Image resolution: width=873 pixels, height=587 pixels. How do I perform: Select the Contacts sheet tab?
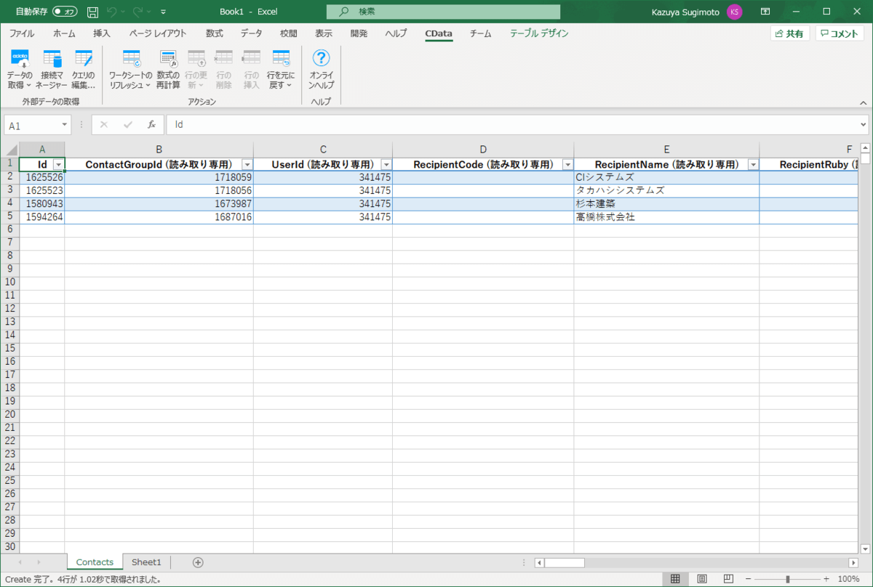pos(95,562)
